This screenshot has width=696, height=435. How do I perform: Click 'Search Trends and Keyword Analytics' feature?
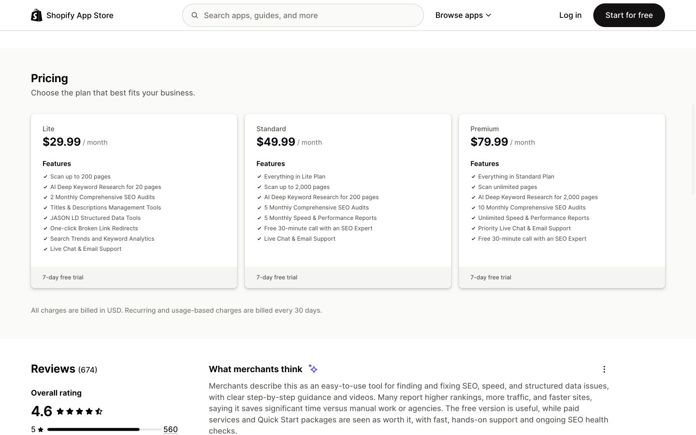click(x=102, y=239)
